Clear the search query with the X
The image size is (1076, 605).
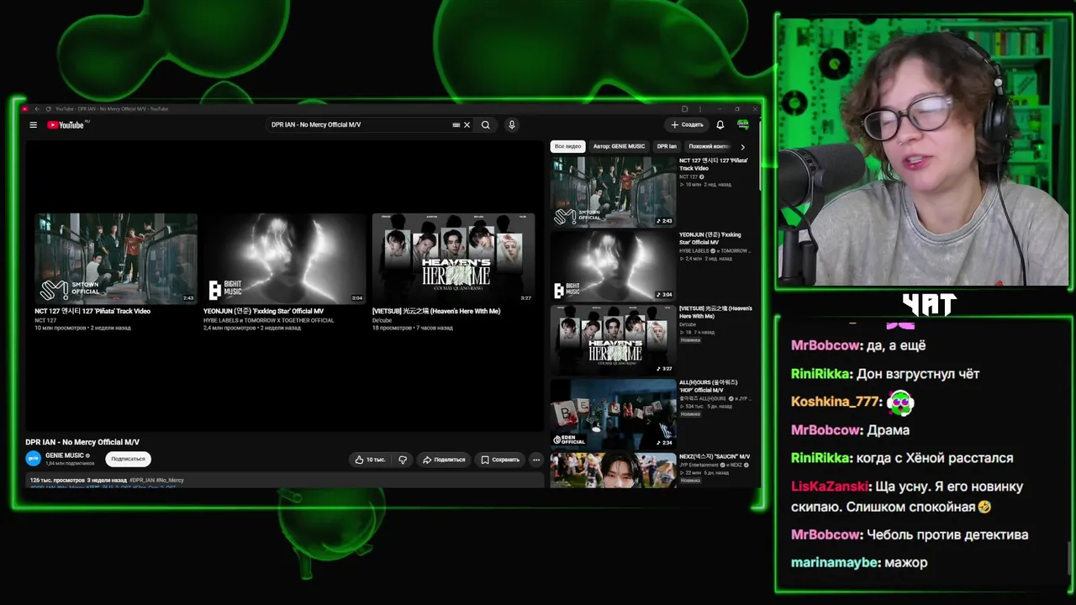click(x=467, y=125)
